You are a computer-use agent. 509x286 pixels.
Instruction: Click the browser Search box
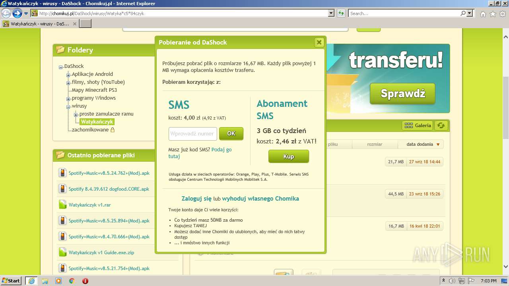point(404,14)
